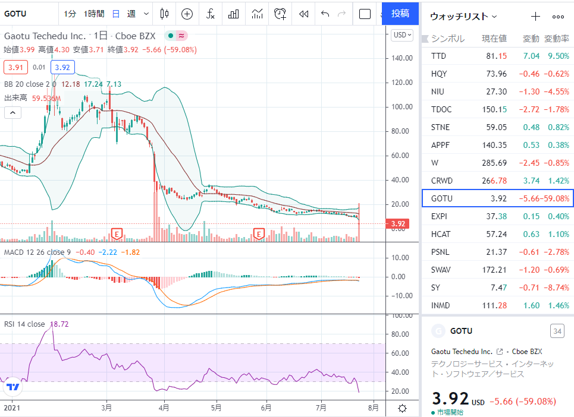The image size is (574, 417).
Task: Click the first earnings E marker near March
Action: (x=117, y=233)
